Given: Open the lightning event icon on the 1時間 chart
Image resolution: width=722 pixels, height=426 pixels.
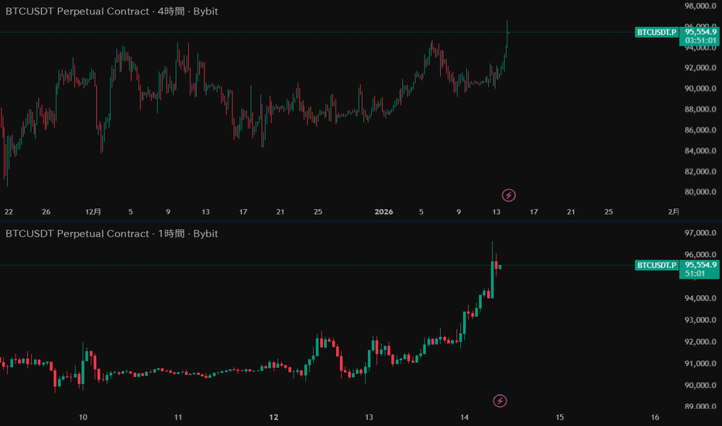Looking at the screenshot, I should point(500,400).
